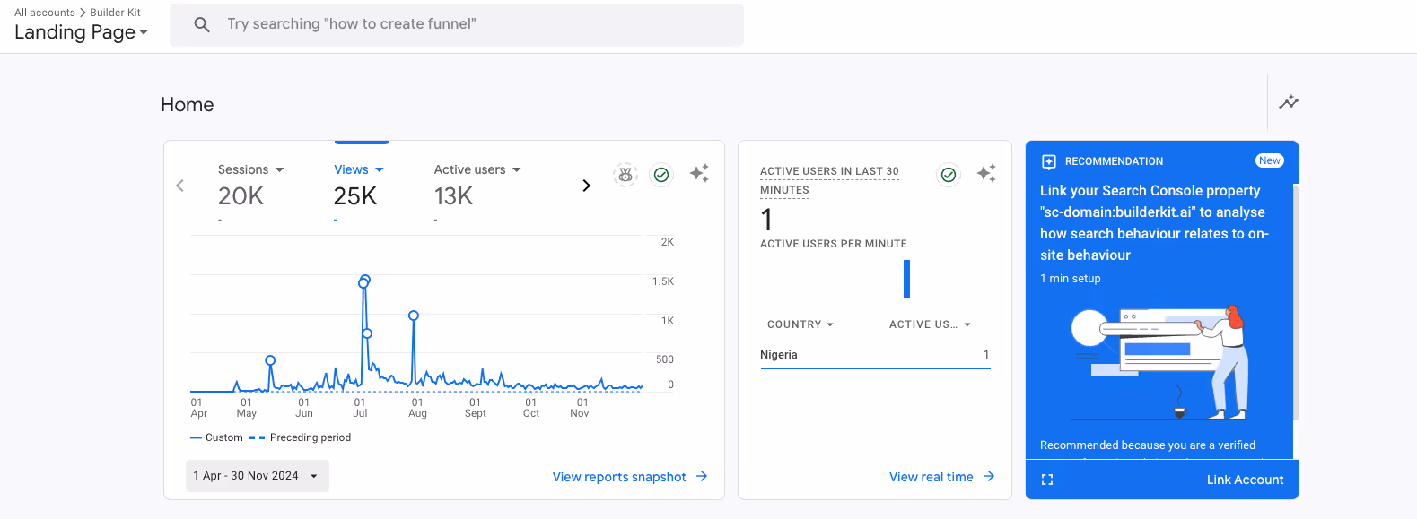This screenshot has width=1417, height=519.
Task: Go to previous metrics with left chevron
Action: coord(180,186)
